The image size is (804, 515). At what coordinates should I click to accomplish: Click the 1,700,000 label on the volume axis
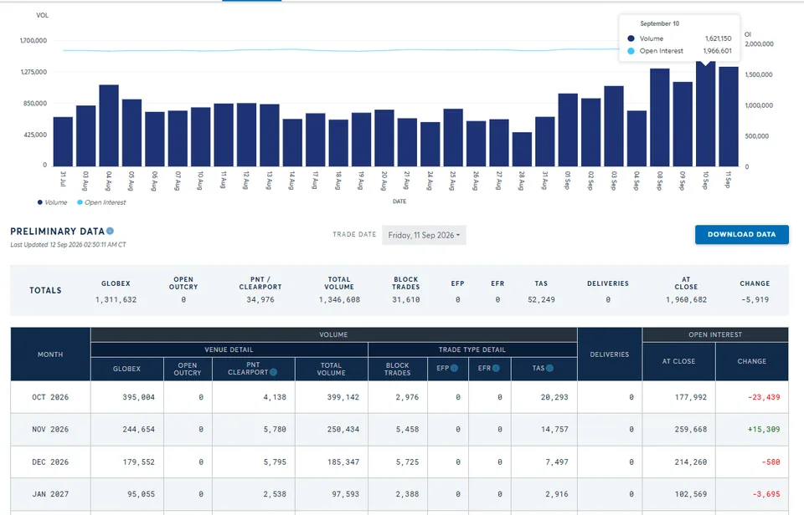click(x=33, y=40)
